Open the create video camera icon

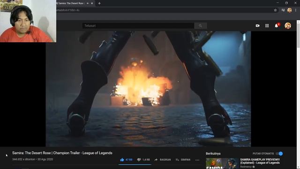point(258,26)
